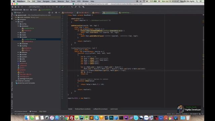
Task: Click the 'return d' line in editor
Action: [84, 74]
